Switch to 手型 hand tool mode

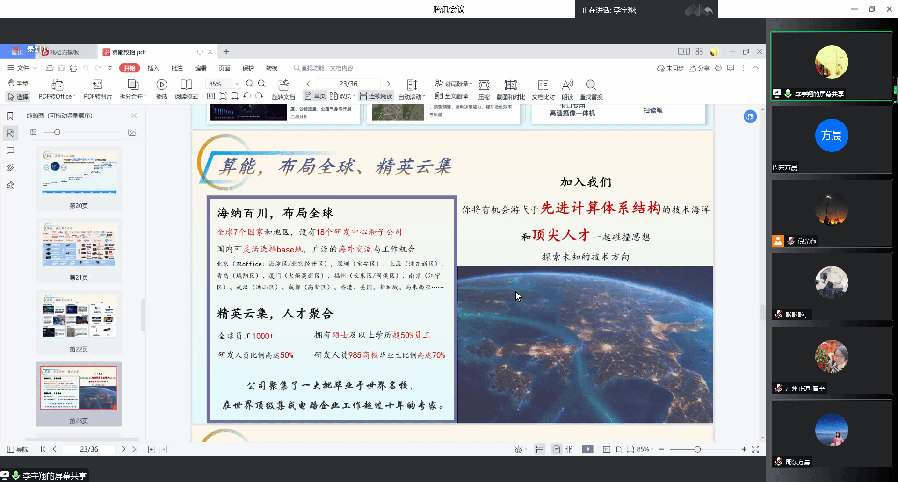click(18, 83)
